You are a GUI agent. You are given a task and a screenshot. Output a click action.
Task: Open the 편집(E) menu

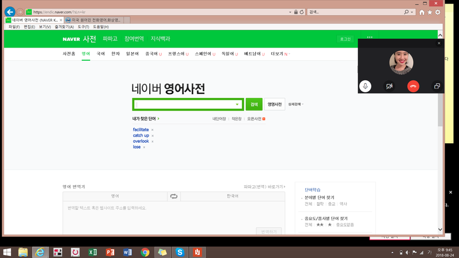[29, 26]
